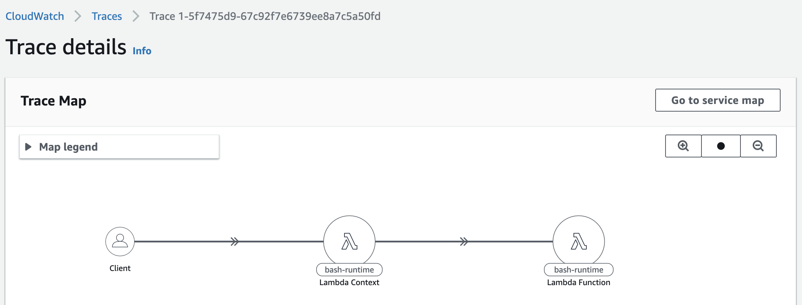Open the Info link beside Trace details

point(142,51)
